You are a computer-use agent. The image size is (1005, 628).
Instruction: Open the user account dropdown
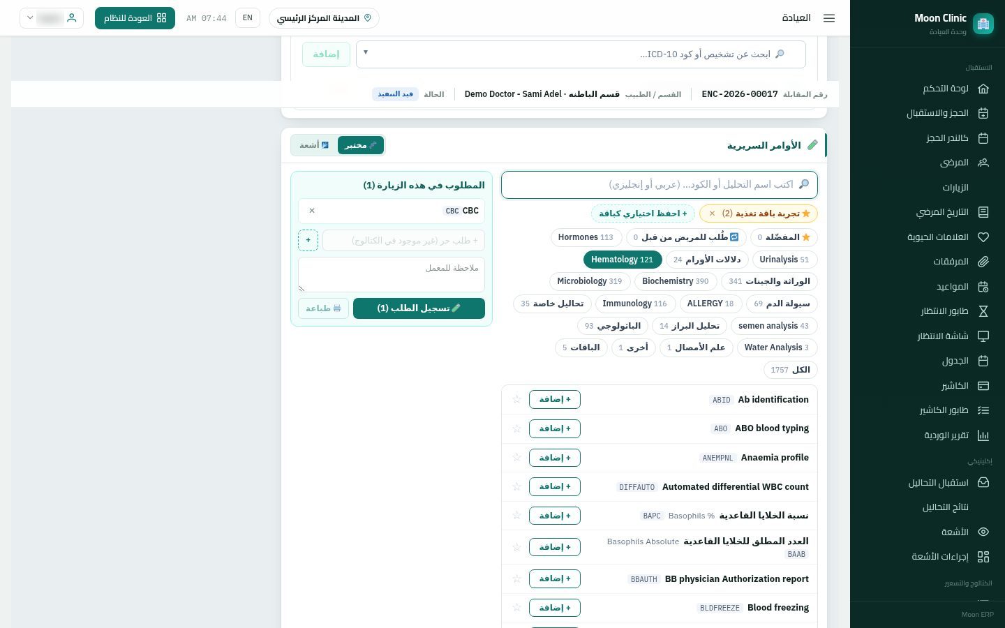pyautogui.click(x=52, y=18)
